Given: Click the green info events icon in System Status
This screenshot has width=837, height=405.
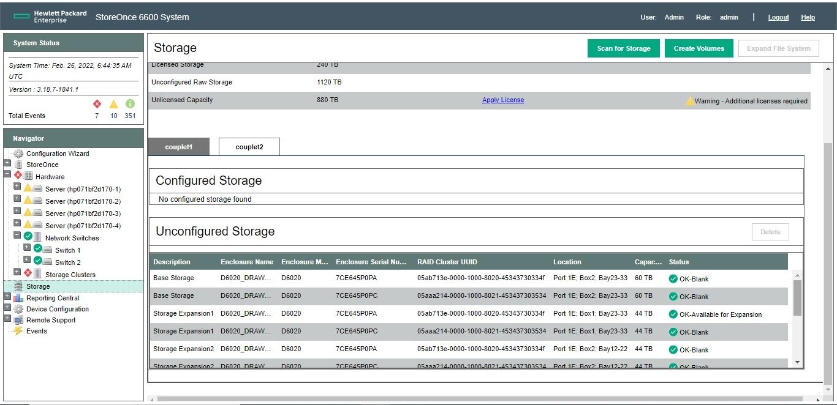Looking at the screenshot, I should tap(130, 104).
